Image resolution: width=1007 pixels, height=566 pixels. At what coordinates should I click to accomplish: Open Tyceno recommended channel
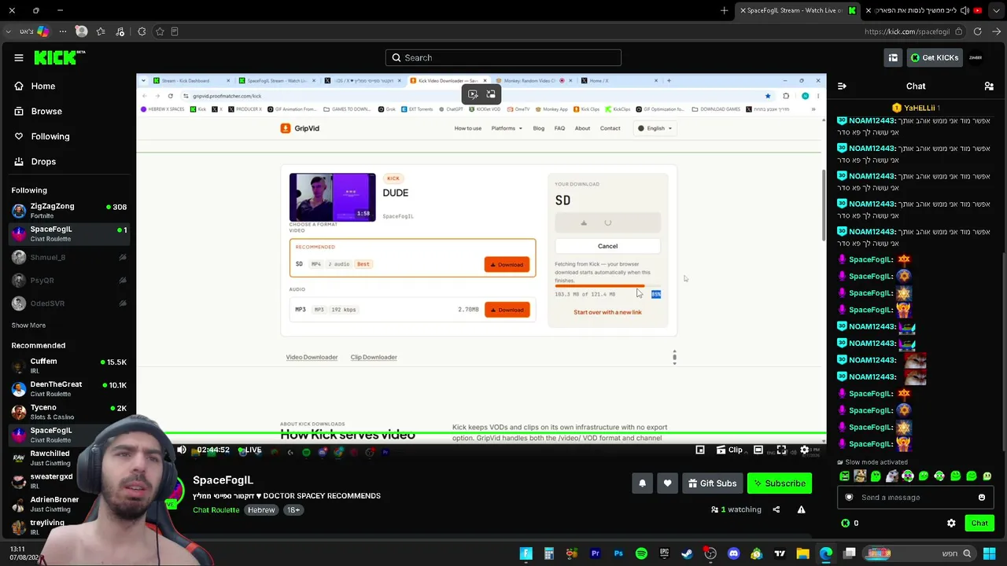pyautogui.click(x=68, y=412)
